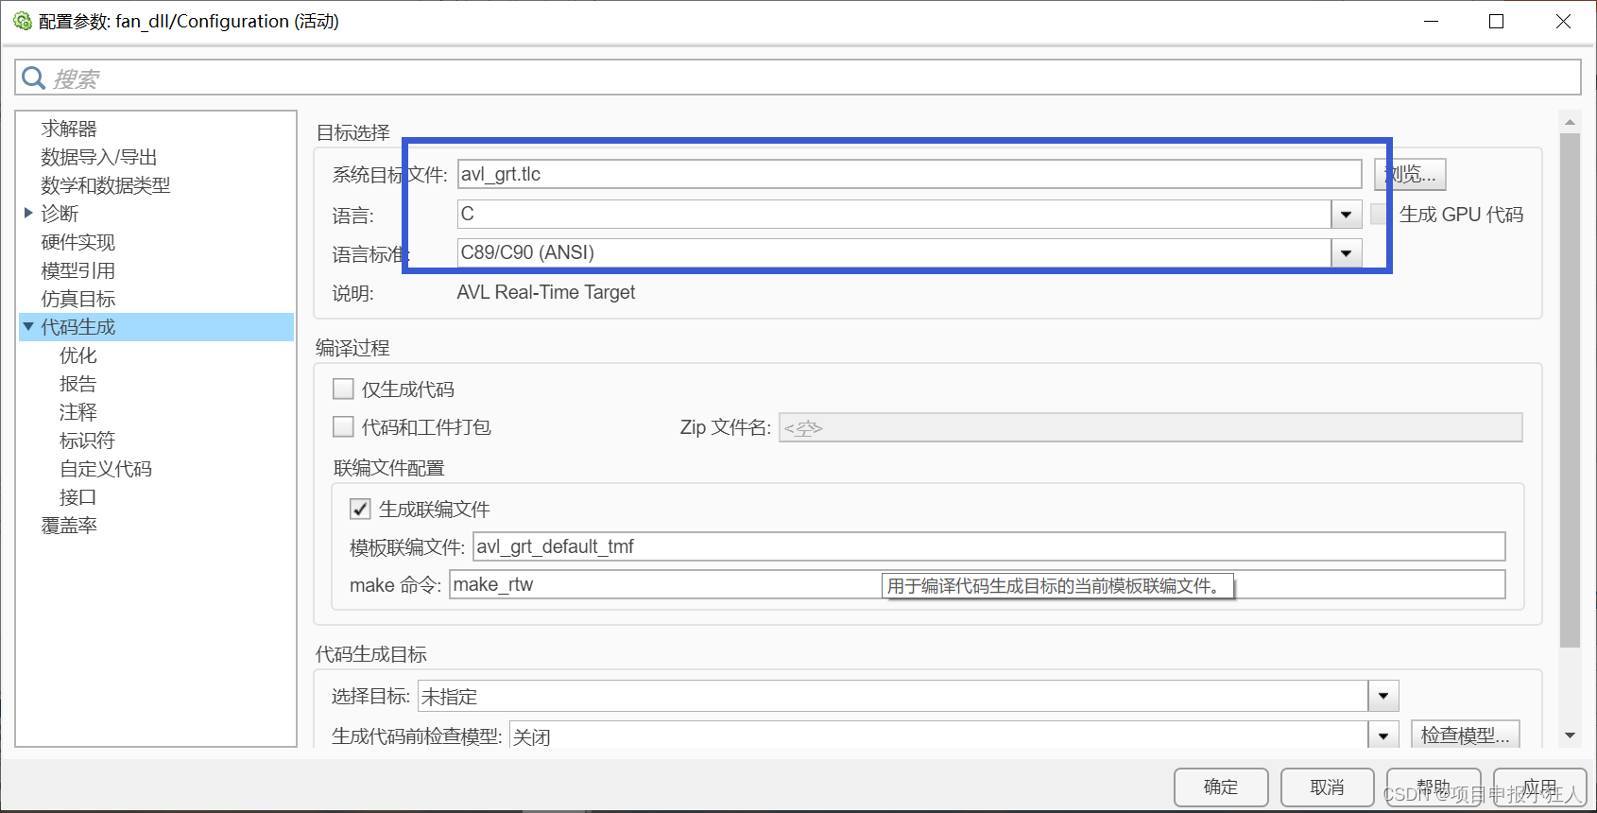Click the scrollbar down arrow
This screenshot has width=1597, height=813.
click(x=1570, y=735)
